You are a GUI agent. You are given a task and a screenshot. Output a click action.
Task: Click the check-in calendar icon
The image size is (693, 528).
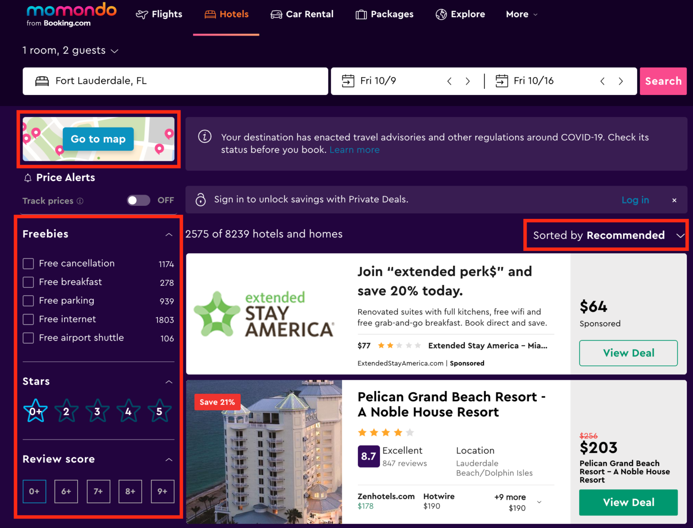coord(348,81)
